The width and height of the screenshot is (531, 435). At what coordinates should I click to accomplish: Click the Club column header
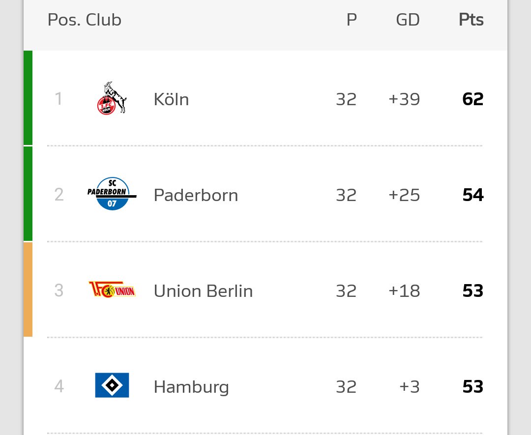(103, 20)
